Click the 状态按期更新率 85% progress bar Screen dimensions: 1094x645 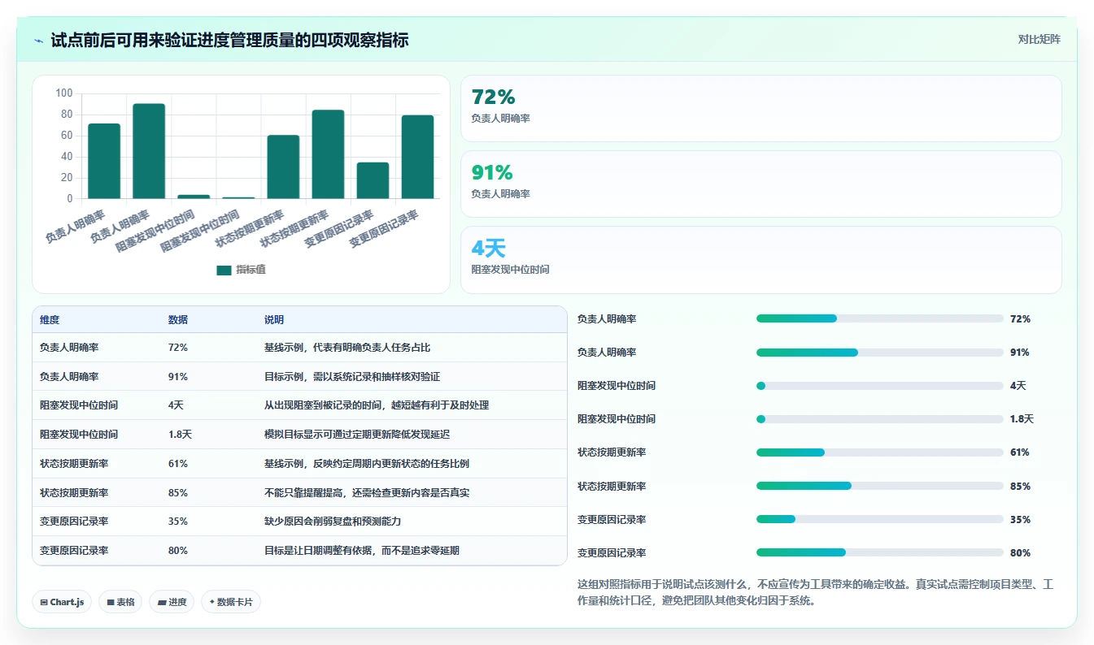879,486
